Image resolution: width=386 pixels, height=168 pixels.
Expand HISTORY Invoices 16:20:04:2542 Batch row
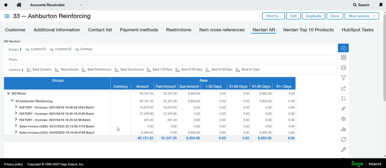point(16,107)
